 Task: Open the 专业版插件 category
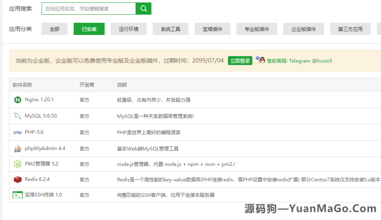click(257, 29)
